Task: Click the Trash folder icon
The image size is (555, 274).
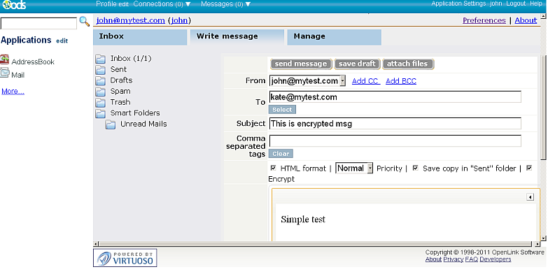Action: pyautogui.click(x=101, y=103)
